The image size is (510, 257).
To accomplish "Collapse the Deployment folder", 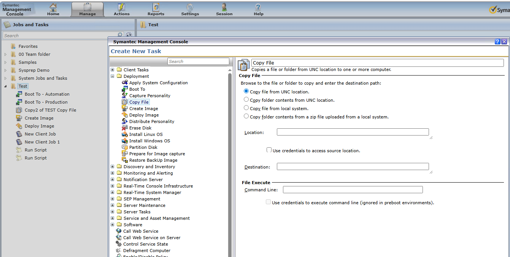I will click(113, 76).
